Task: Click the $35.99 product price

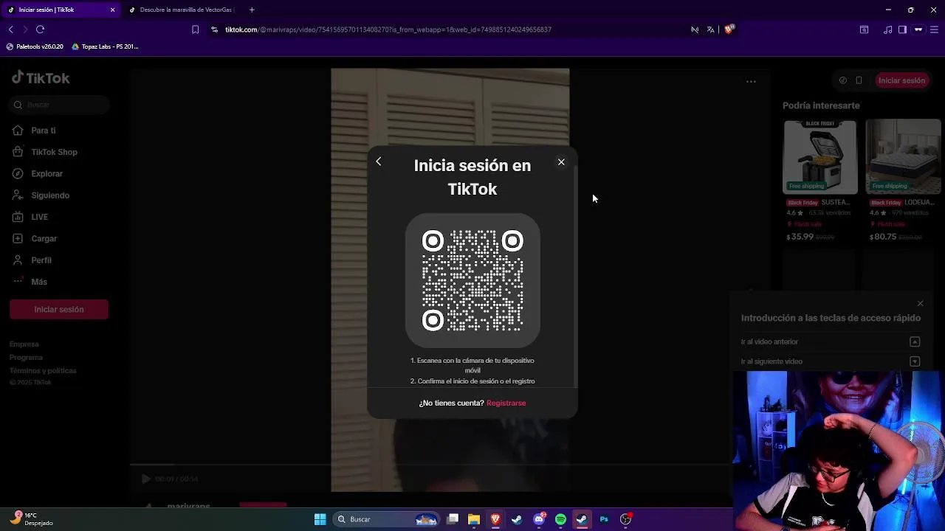Action: 800,237
